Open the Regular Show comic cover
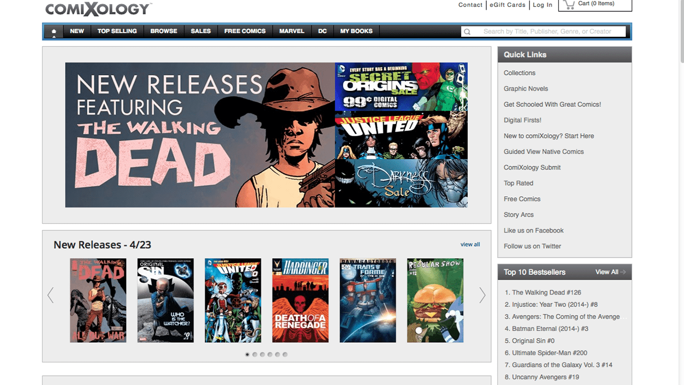The image size is (684, 385). click(x=435, y=301)
